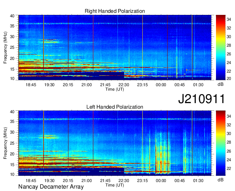Click the 35 MHz frequency tick of the Right Handed panel
The image size is (235, 191).
click(12, 26)
